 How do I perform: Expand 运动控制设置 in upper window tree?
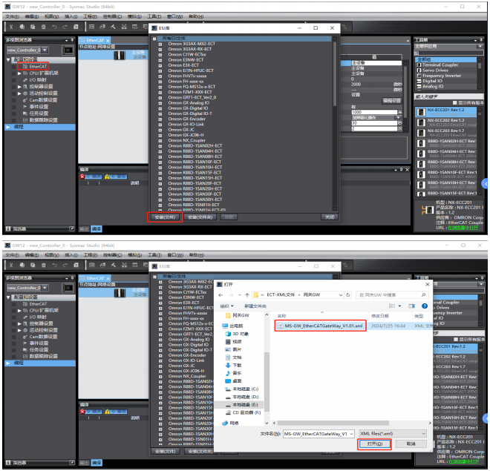tap(19, 93)
